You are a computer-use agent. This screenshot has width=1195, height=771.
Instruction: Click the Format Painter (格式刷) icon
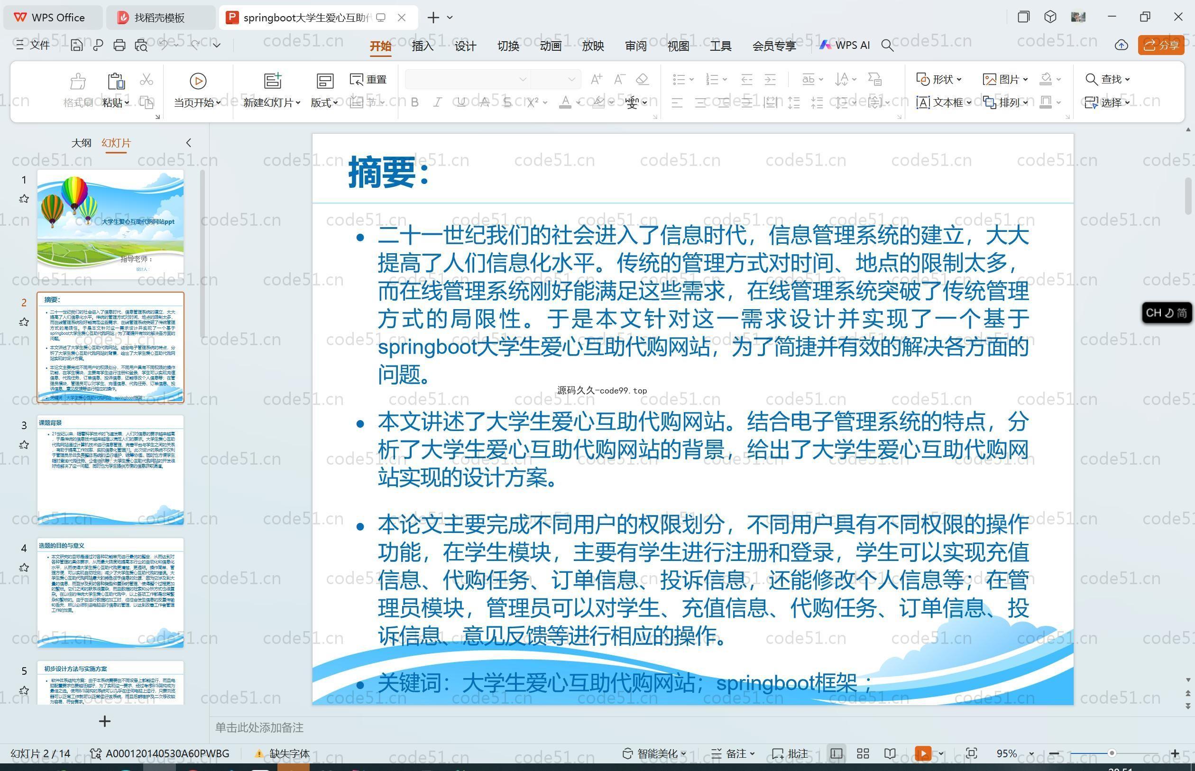78,81
